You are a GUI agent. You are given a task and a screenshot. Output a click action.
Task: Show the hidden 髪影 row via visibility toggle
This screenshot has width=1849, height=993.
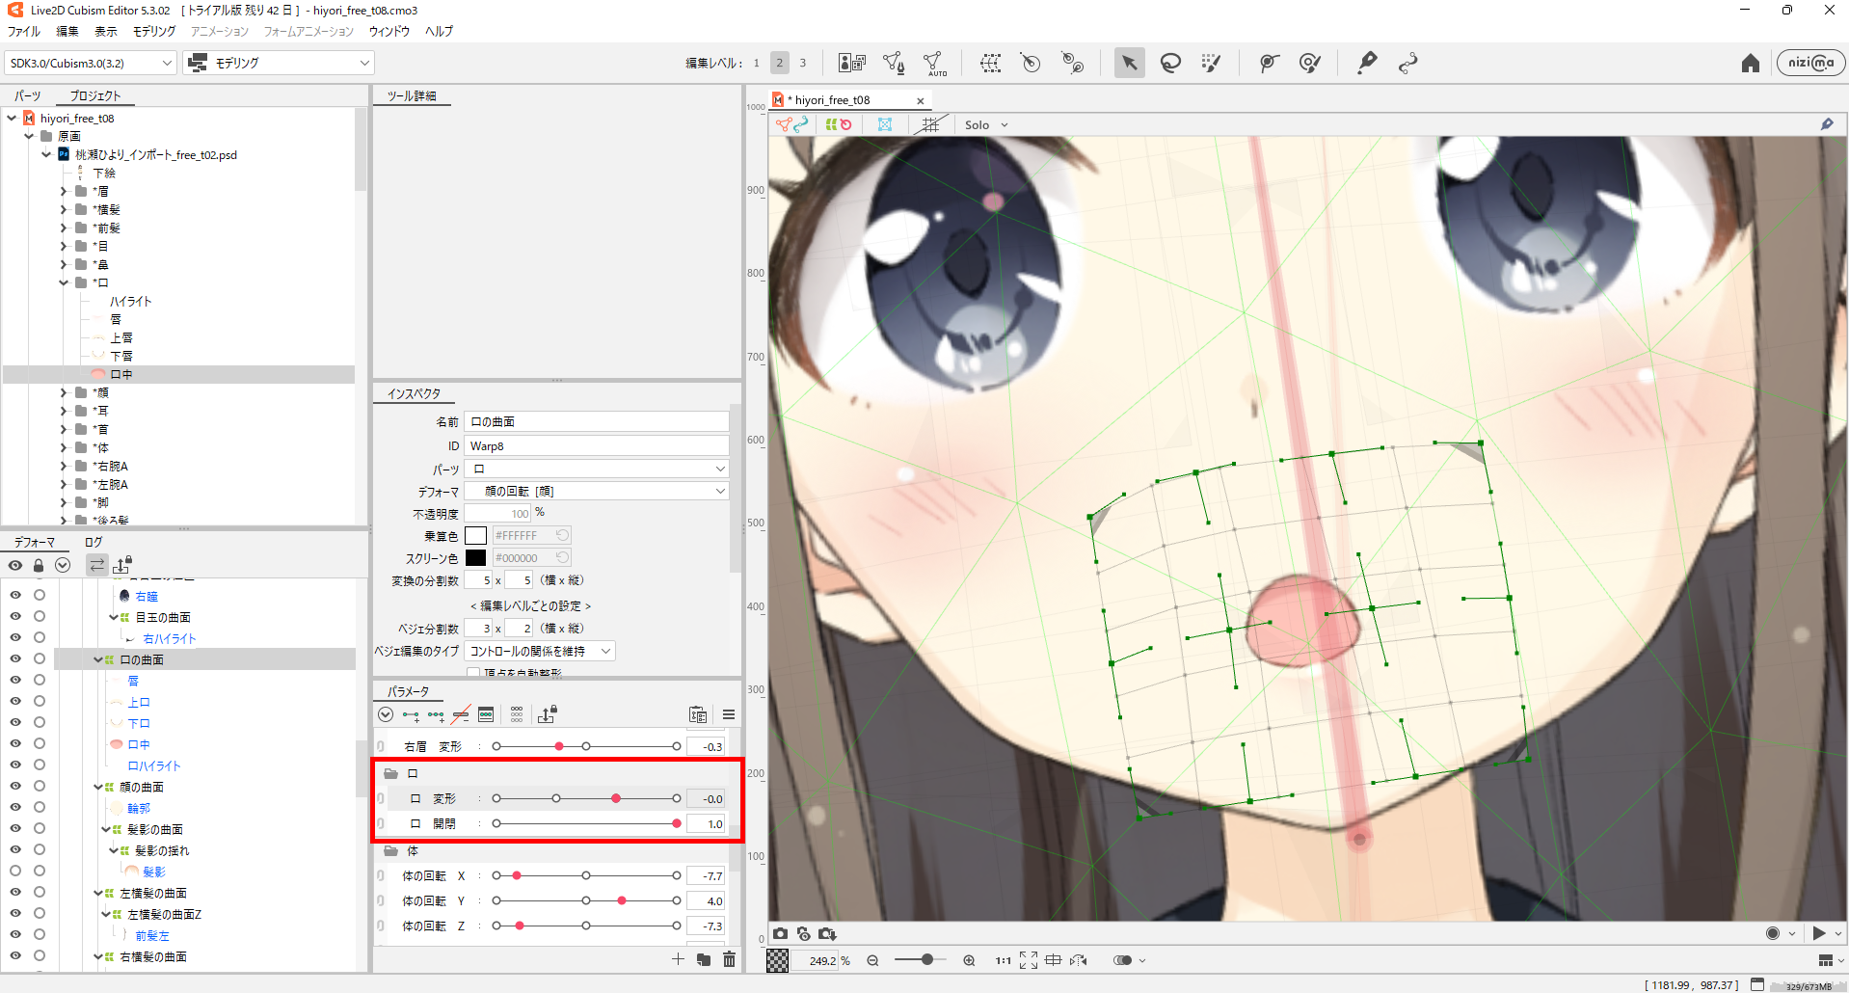15,871
